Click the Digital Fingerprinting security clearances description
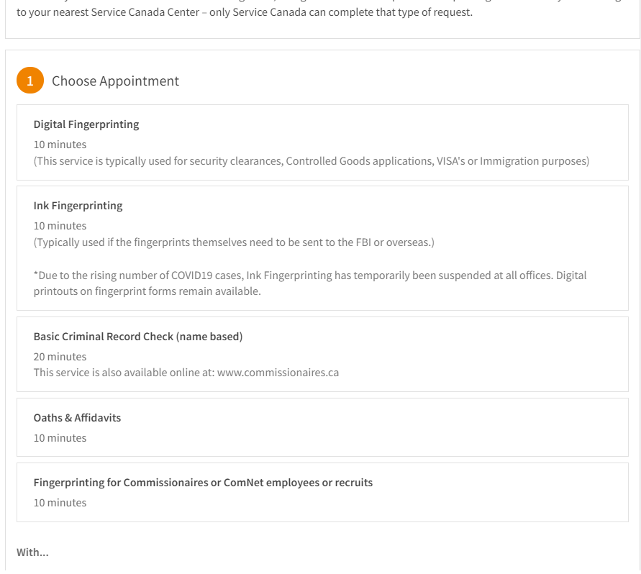641x574 pixels. pyautogui.click(x=311, y=161)
